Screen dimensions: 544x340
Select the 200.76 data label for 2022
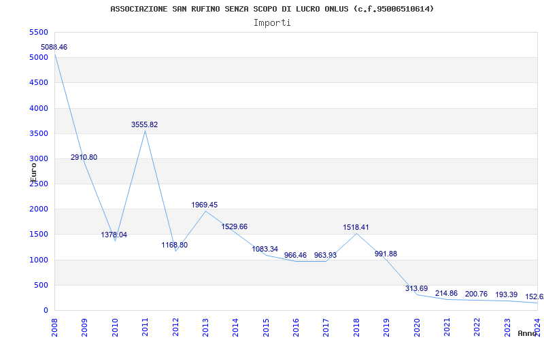tap(477, 294)
